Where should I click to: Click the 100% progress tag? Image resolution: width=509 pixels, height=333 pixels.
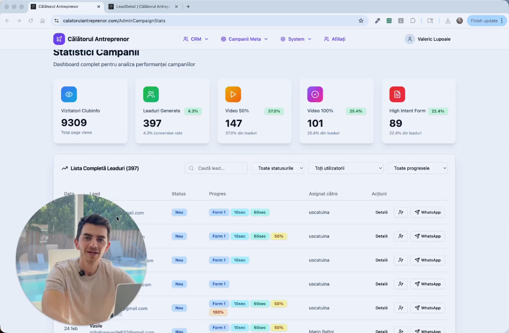[218, 312]
